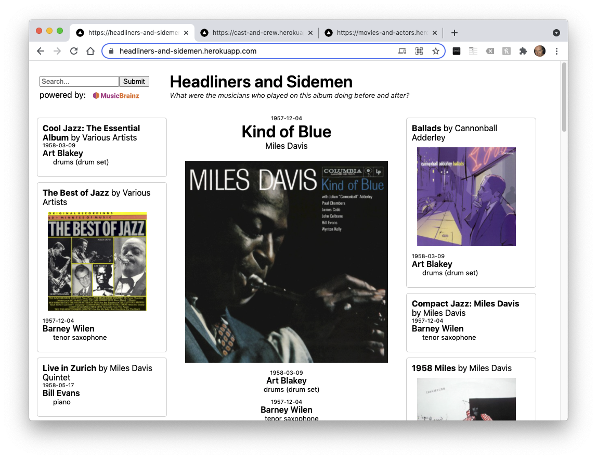The width and height of the screenshot is (597, 459).
Task: Open the MusicBrainz logo link
Action: pos(116,96)
